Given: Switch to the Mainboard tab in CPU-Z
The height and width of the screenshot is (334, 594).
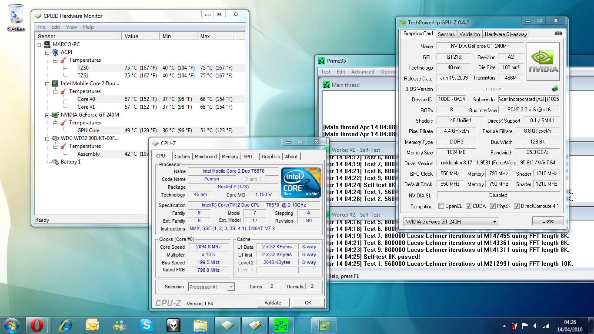Looking at the screenshot, I should point(206,157).
